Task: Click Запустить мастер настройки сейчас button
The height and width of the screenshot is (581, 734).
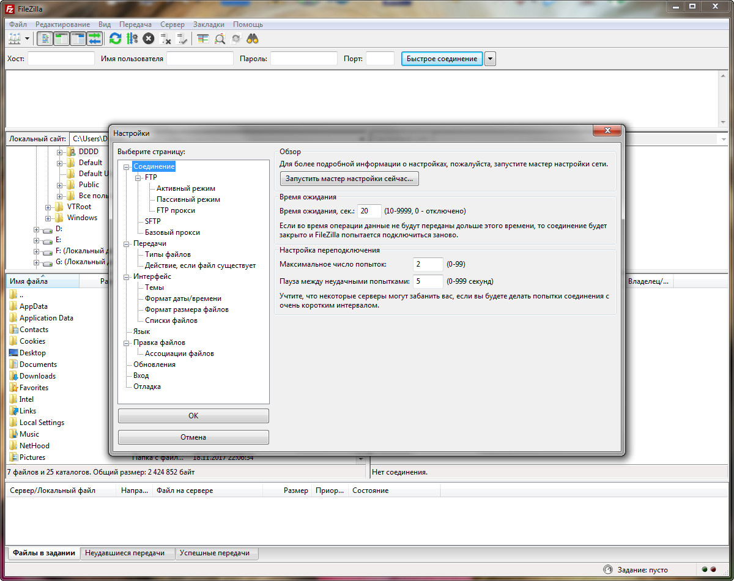Action: click(349, 179)
